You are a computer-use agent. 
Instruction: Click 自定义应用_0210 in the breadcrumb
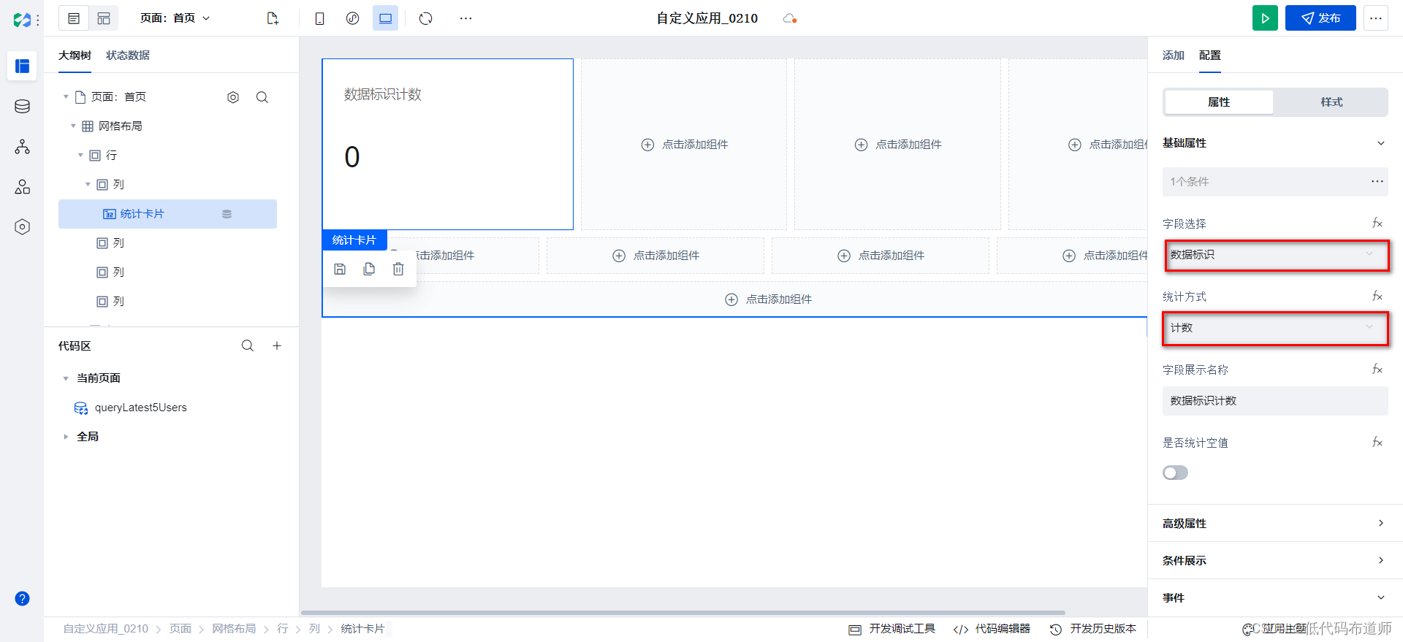pos(106,629)
